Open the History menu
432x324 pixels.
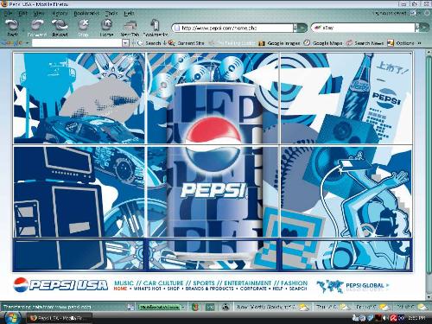pyautogui.click(x=60, y=13)
